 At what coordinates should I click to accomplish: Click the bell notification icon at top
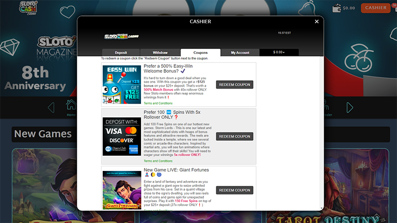point(307,8)
